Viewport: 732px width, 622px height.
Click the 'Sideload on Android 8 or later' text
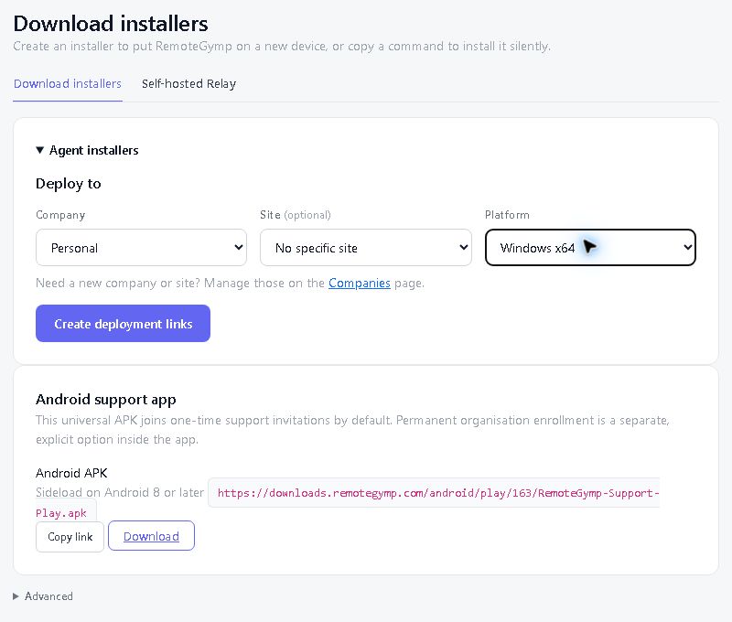120,493
